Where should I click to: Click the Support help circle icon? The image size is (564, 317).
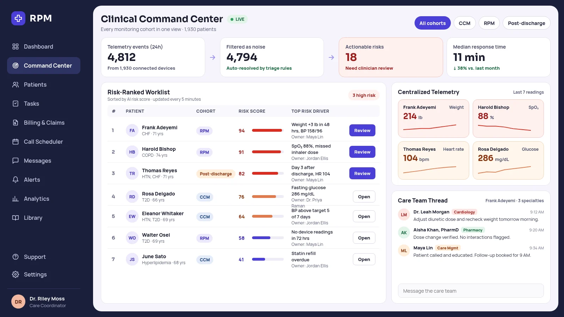pos(16,257)
